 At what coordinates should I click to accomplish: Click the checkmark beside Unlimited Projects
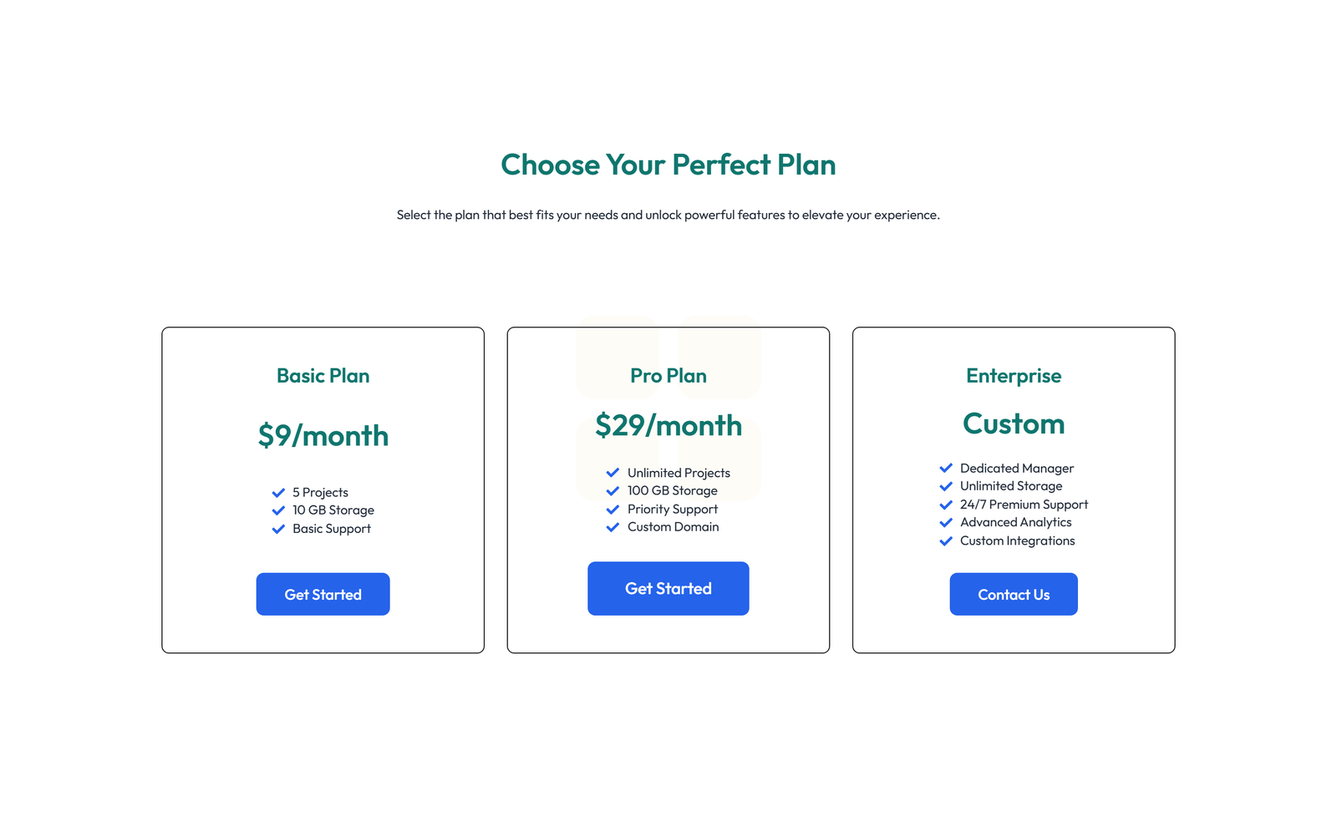613,473
